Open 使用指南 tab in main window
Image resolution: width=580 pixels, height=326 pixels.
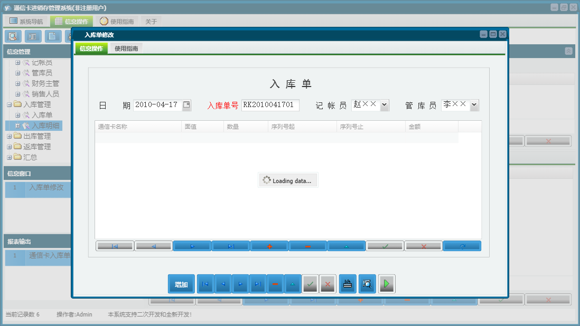[x=117, y=22]
